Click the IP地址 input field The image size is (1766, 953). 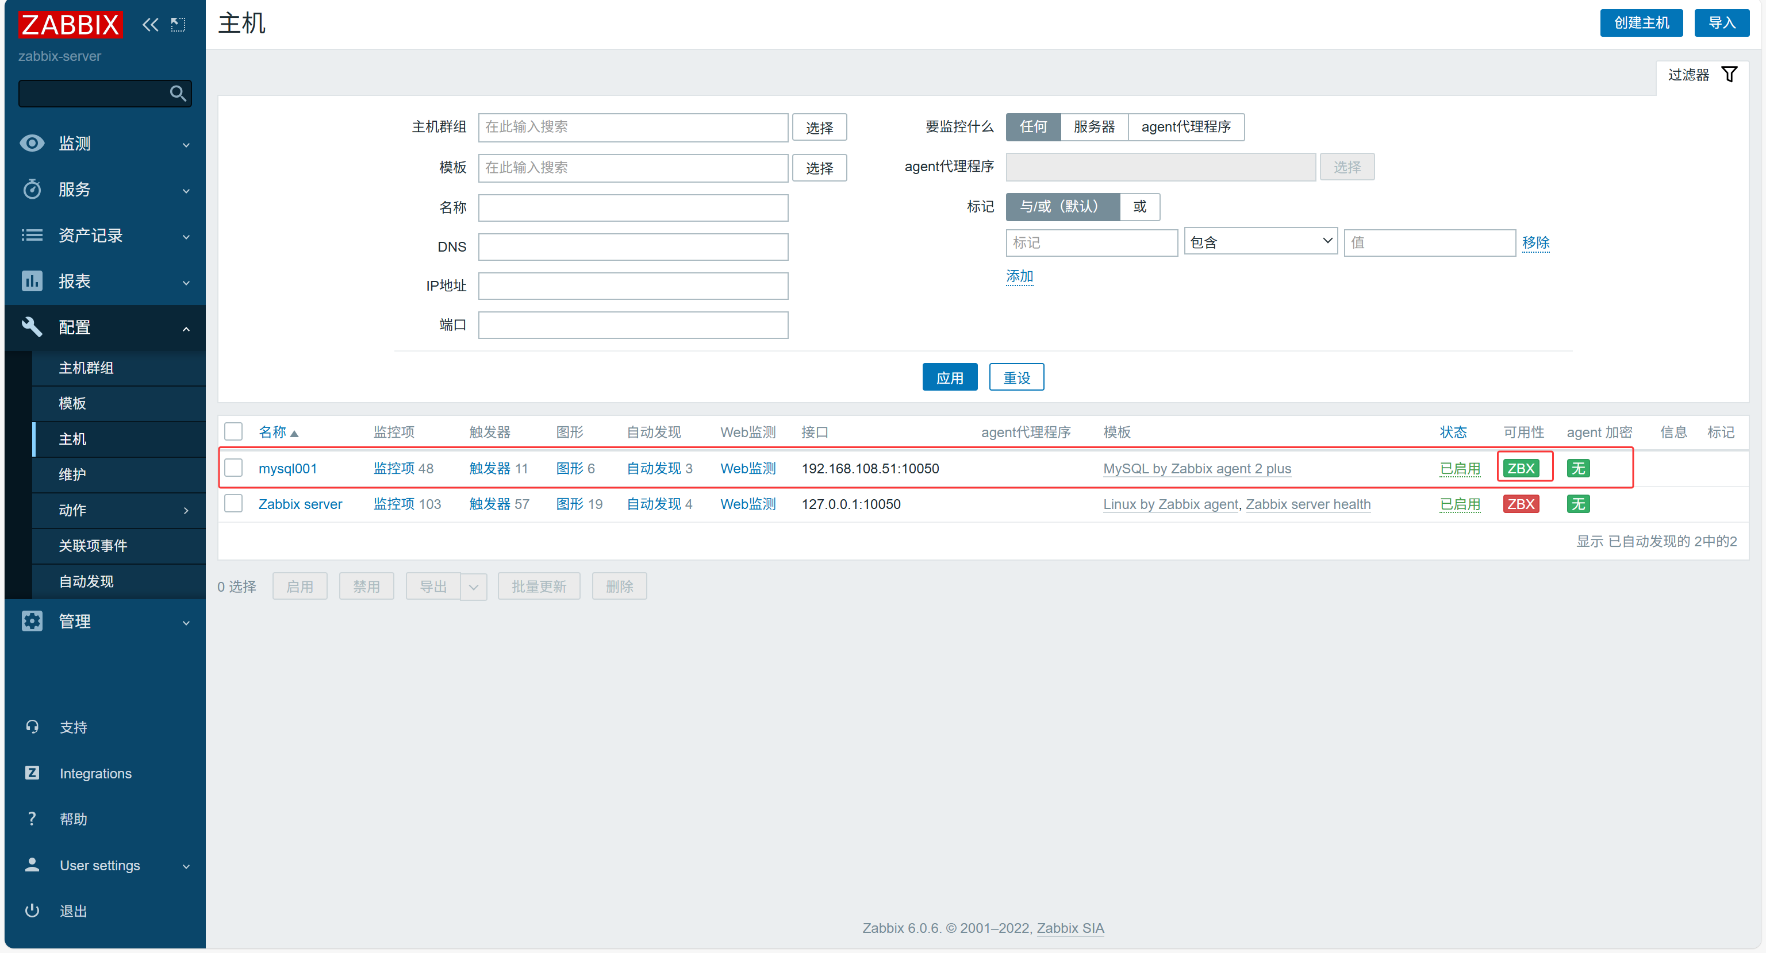tap(633, 285)
